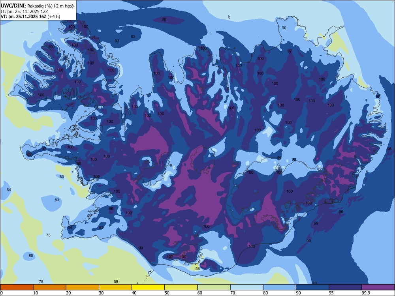The width and height of the screenshot is (395, 296).
Task: Click the title 'UWC/DINI: Rakastig (%) í 2 m hæð'
Action: coord(37,6)
